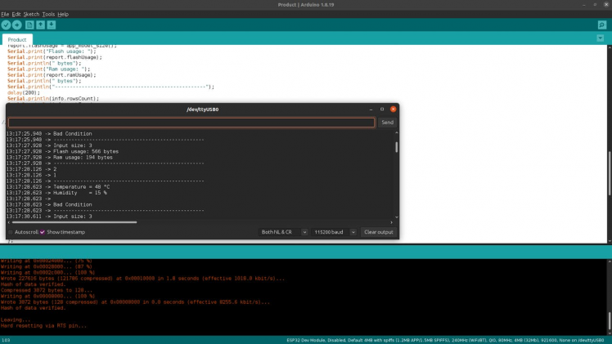
Task: Maximize the /dev/ttyUSB0 serial monitor window
Action: click(382, 109)
